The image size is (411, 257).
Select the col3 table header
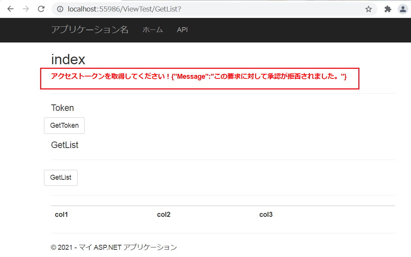click(266, 215)
